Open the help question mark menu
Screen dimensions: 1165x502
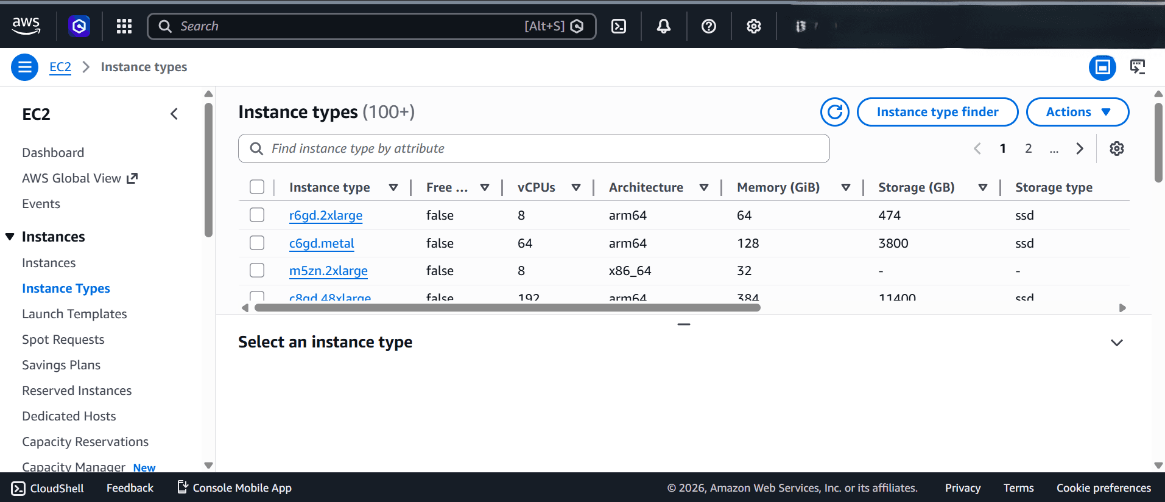click(x=709, y=26)
